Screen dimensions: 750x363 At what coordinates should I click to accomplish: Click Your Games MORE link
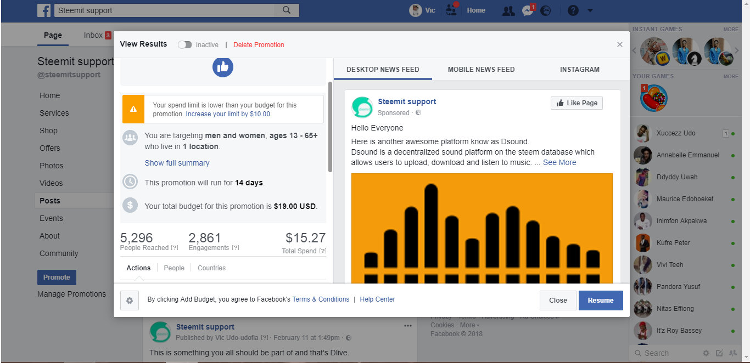point(731,77)
